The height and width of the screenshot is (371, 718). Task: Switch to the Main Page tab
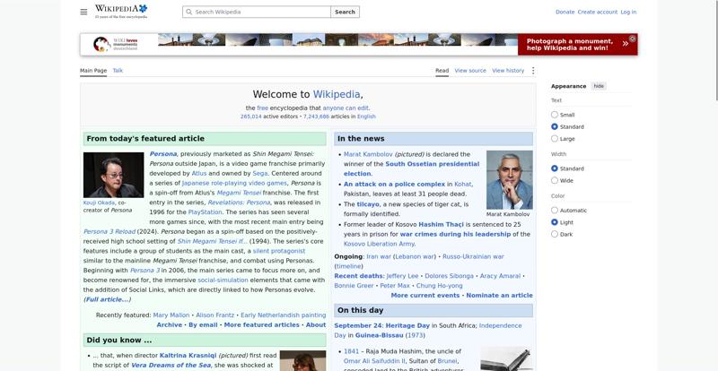pyautogui.click(x=93, y=71)
